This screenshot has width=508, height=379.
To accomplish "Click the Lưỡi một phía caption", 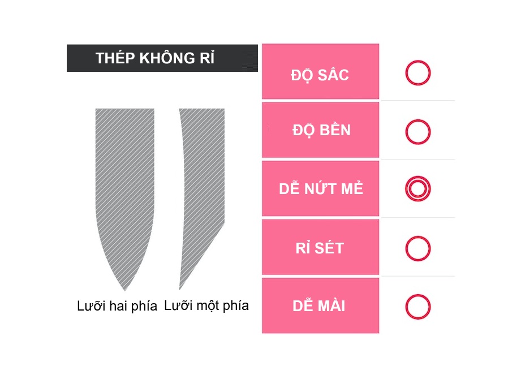I will pyautogui.click(x=206, y=306).
